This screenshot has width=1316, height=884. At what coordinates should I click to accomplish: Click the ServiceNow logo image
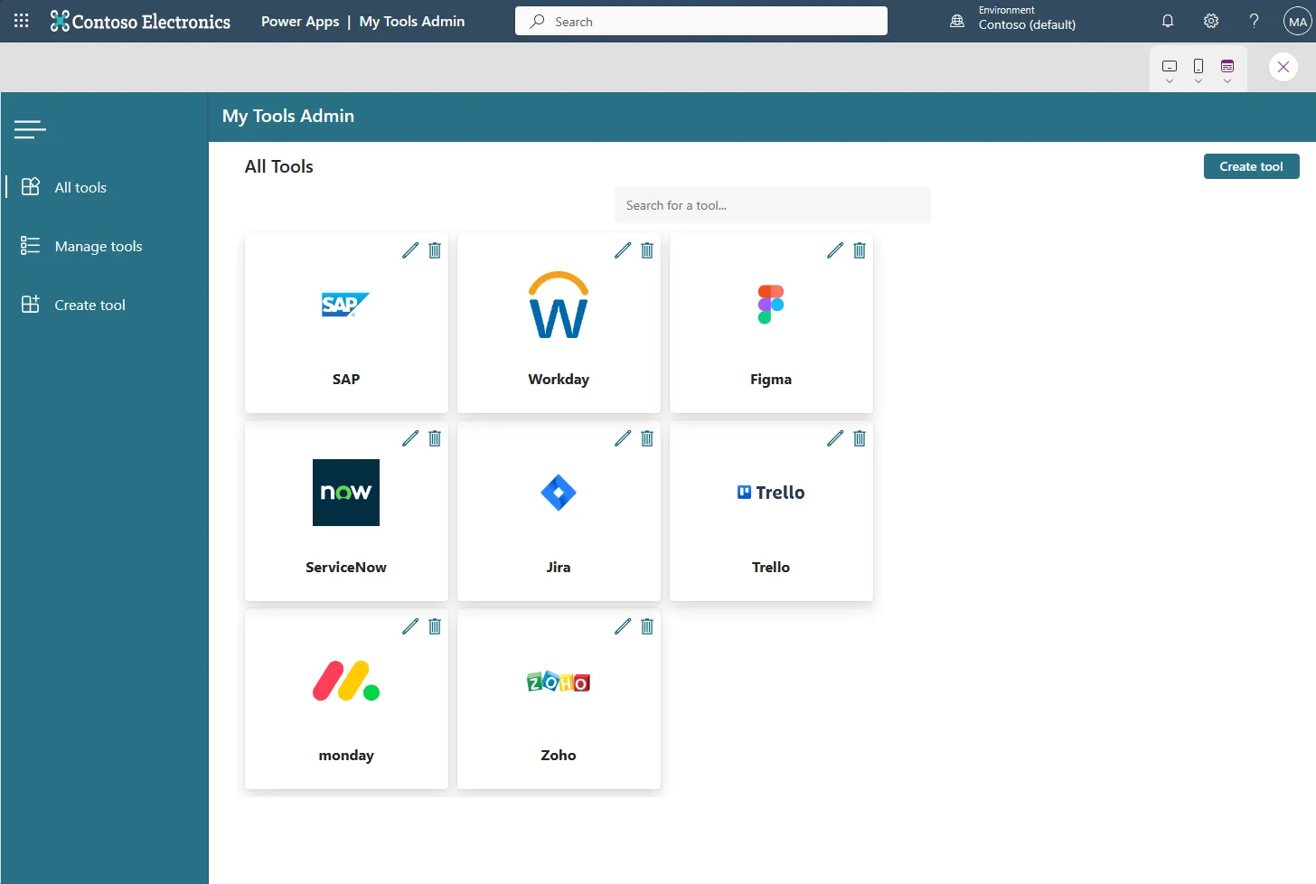coord(346,493)
